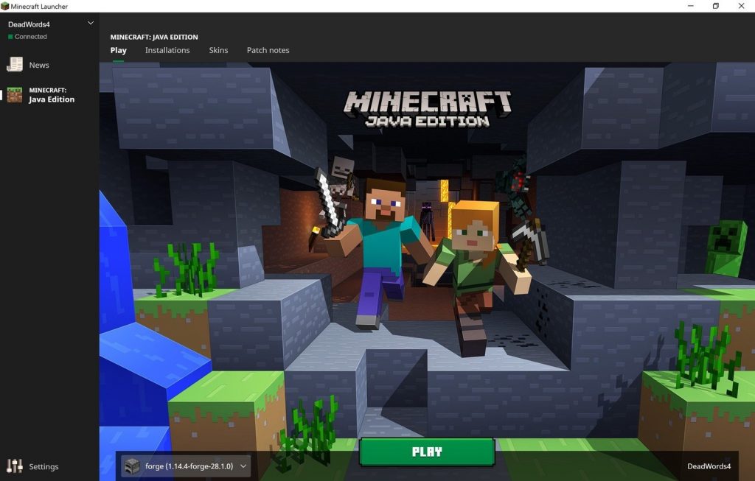
Task: Click the MINECRAFT: JAVA EDITION header
Action: point(153,36)
